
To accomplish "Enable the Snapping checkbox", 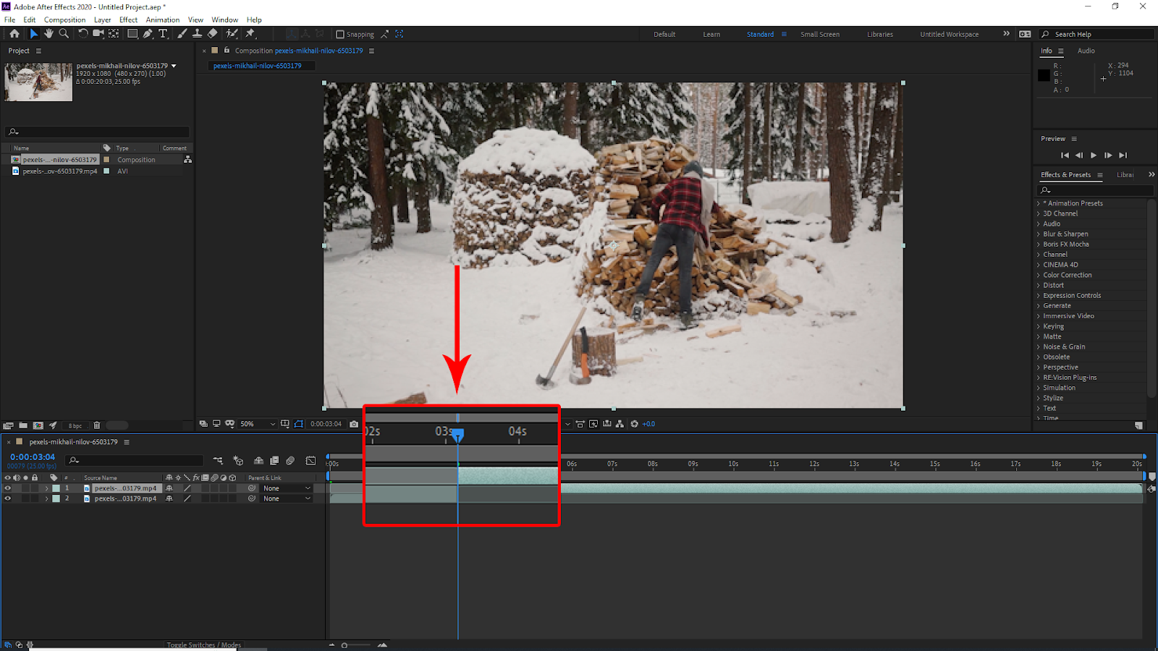I will [x=340, y=34].
